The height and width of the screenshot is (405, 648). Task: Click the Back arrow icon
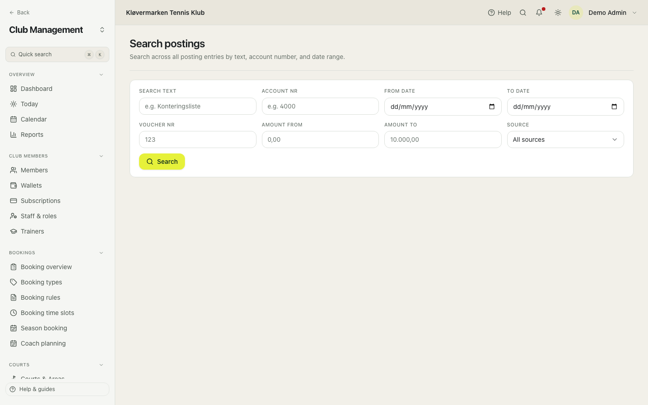tap(12, 13)
